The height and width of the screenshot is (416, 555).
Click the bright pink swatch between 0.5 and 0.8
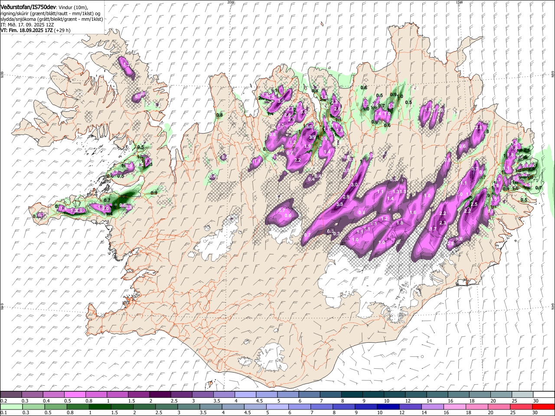click(x=75, y=395)
